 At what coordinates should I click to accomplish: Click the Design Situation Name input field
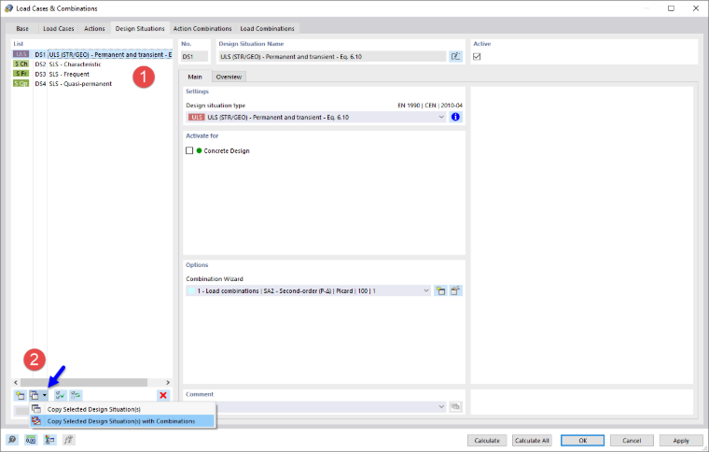[x=332, y=57]
